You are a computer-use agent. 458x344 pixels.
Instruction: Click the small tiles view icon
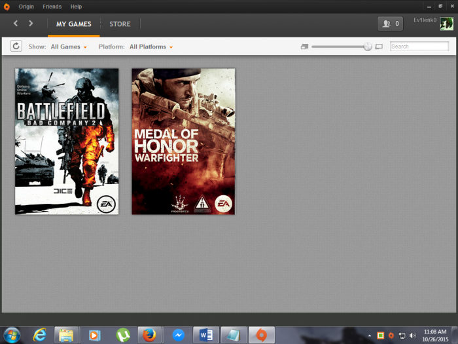coord(304,47)
